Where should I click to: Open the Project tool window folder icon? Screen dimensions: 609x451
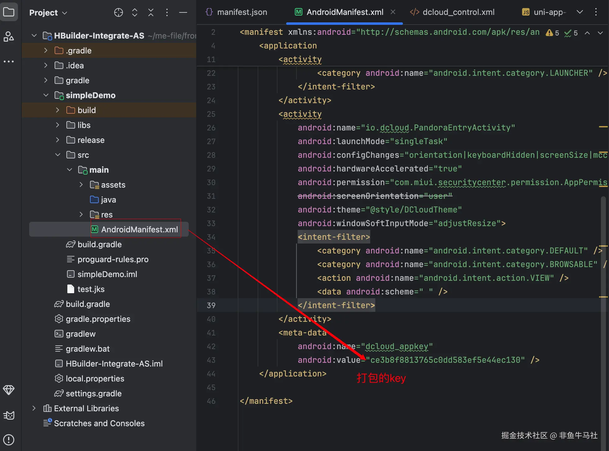[9, 12]
